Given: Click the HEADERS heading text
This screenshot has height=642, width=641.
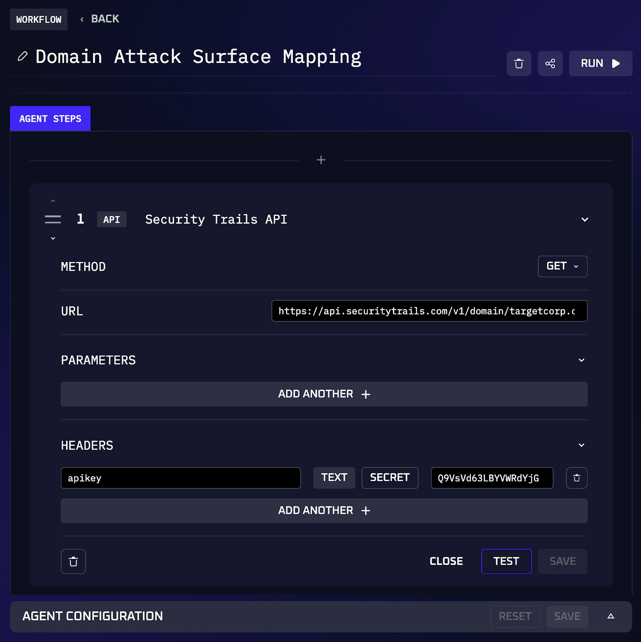Looking at the screenshot, I should pyautogui.click(x=87, y=445).
